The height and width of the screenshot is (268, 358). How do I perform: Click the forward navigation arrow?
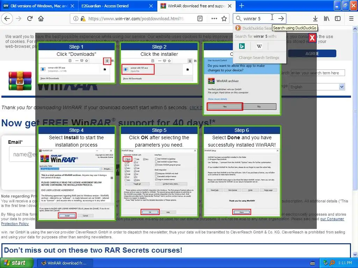click(19, 18)
